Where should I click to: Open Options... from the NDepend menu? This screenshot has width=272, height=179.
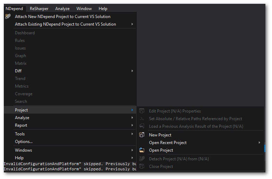click(70, 142)
